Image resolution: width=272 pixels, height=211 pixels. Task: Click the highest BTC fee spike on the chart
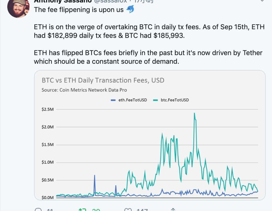coord(194,114)
